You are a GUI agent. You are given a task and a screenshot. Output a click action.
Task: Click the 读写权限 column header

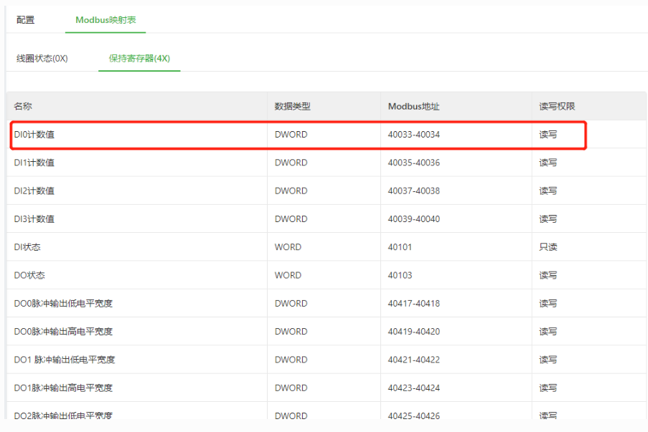[557, 107]
